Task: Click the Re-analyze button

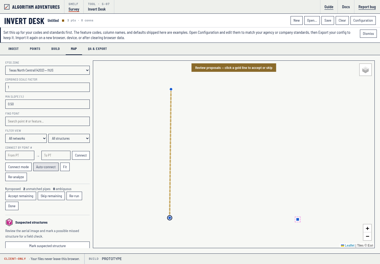Action: 16,177
